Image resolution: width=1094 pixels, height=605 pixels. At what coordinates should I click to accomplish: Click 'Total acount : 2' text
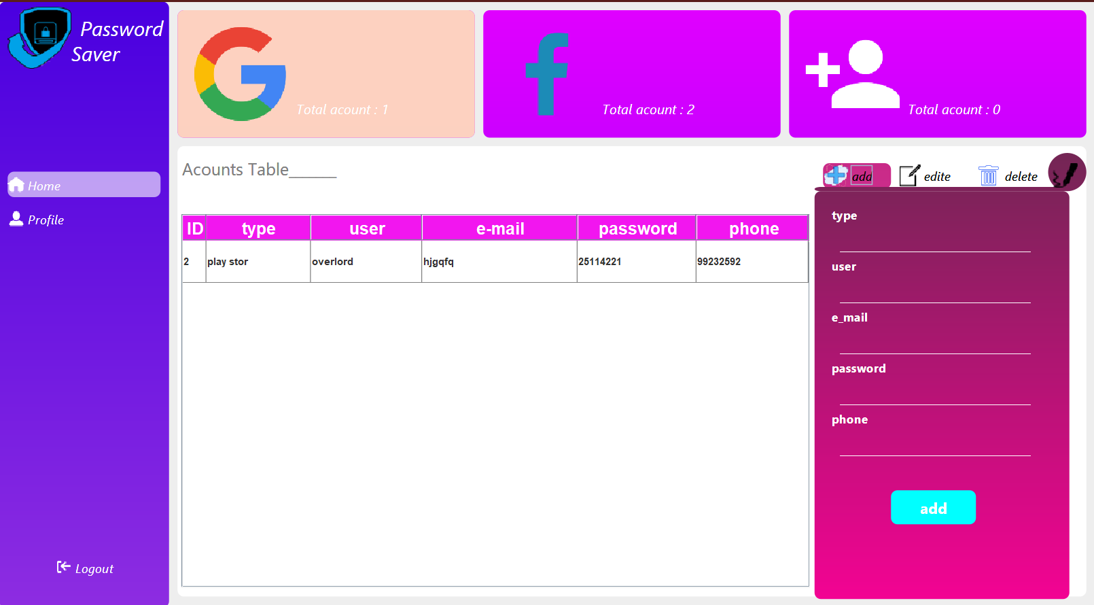tap(648, 109)
